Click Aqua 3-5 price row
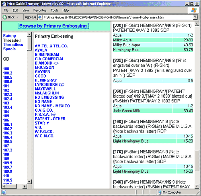201x196 pixels. (x=153, y=81)
